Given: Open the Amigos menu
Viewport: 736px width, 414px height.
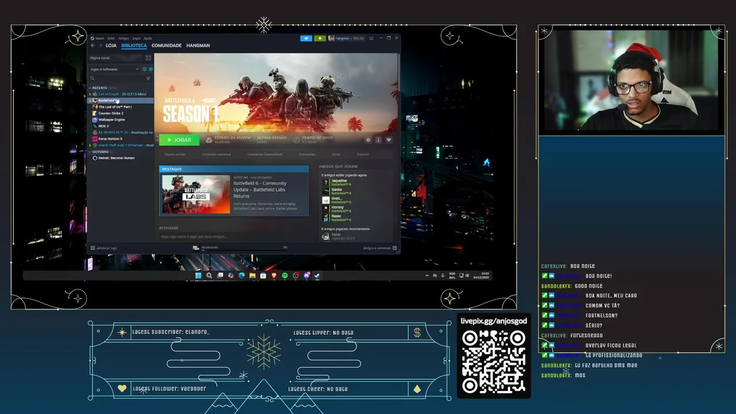Looking at the screenshot, I should pos(124,39).
